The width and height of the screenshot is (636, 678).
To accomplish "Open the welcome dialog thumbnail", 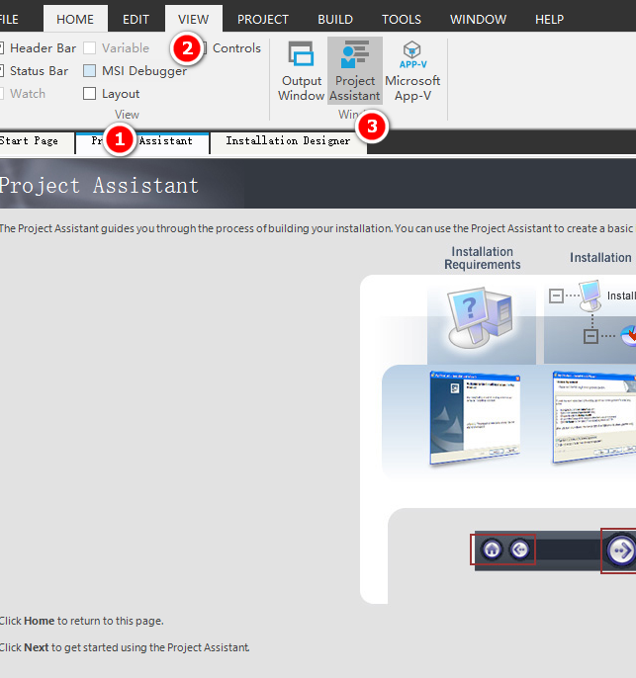I will click(x=475, y=418).
